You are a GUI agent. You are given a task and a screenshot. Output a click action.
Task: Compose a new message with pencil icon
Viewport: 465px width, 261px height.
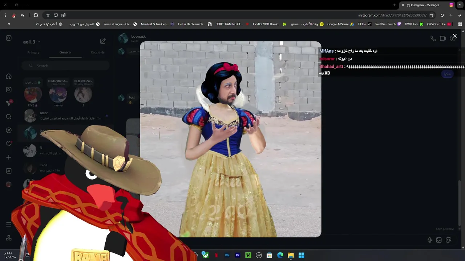tap(103, 41)
